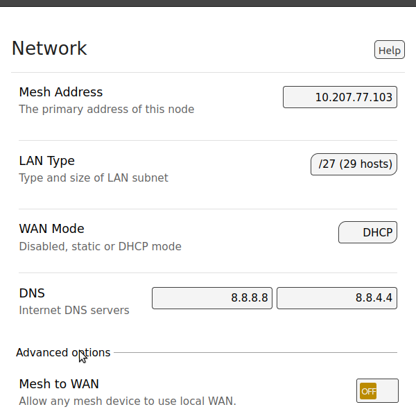Collapse the Advanced options section

point(63,353)
